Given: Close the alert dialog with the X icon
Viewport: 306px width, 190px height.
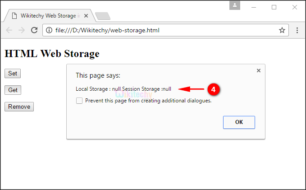Looking at the screenshot, I should [258, 71].
